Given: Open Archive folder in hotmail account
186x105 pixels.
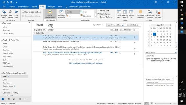Looking at the screenshot, I should click(6, 90).
